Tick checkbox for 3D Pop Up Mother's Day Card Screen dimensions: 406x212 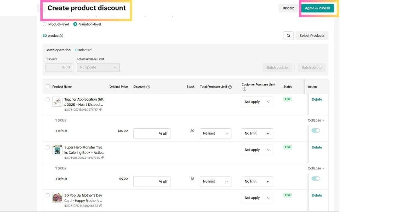pyautogui.click(x=47, y=195)
